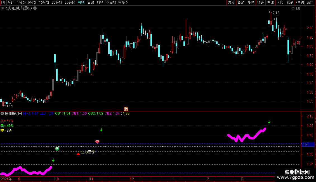Click the panel layout icon at top-left
The height and width of the screenshot is (182, 316).
pyautogui.click(x=3, y=3)
